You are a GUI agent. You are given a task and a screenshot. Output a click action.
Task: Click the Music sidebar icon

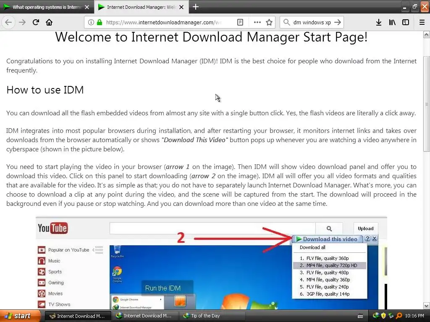coord(42,261)
